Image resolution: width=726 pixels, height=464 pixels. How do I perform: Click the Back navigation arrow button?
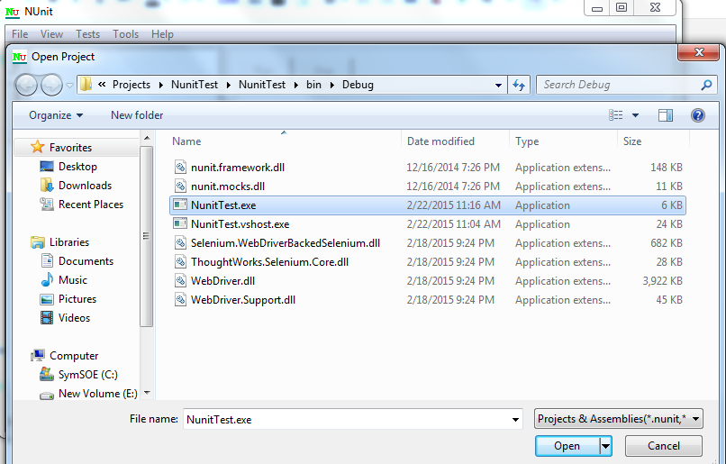coord(26,86)
